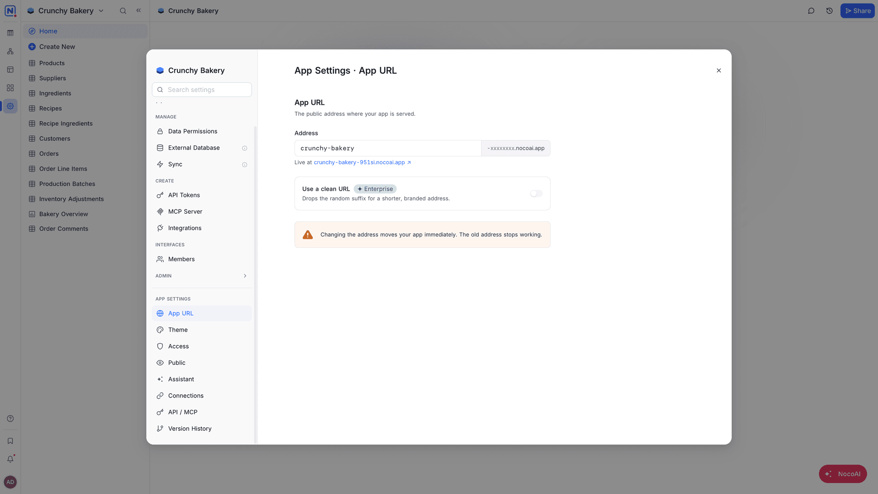The width and height of the screenshot is (878, 494).
Task: Click the settings menu scrollbar
Action: 255,284
